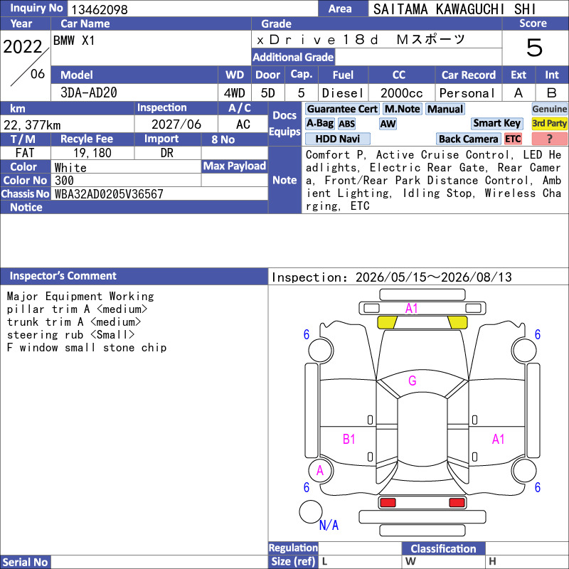Select the ABS equipment badge
The height and width of the screenshot is (569, 569).
[347, 124]
